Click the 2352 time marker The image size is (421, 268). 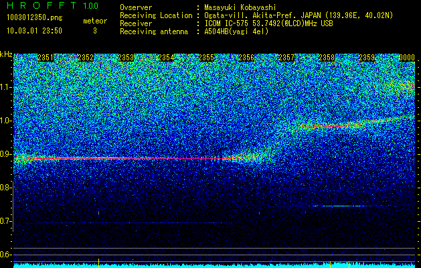pos(86,58)
